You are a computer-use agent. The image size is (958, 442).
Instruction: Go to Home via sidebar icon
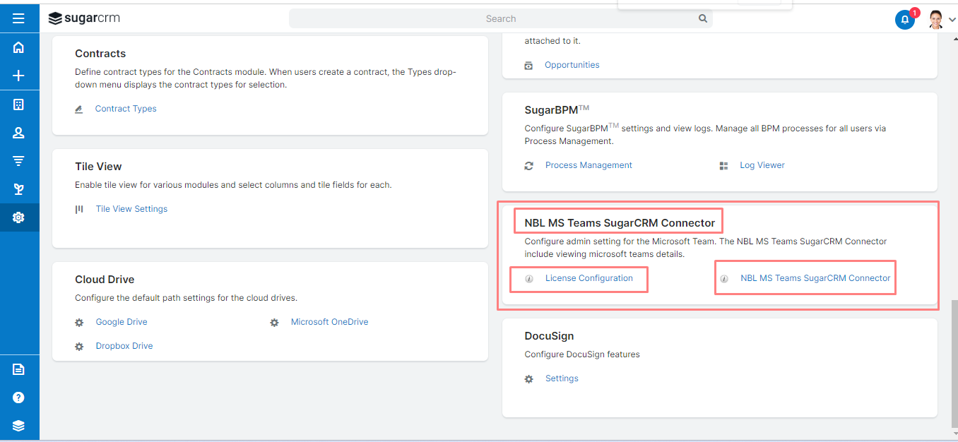[19, 47]
